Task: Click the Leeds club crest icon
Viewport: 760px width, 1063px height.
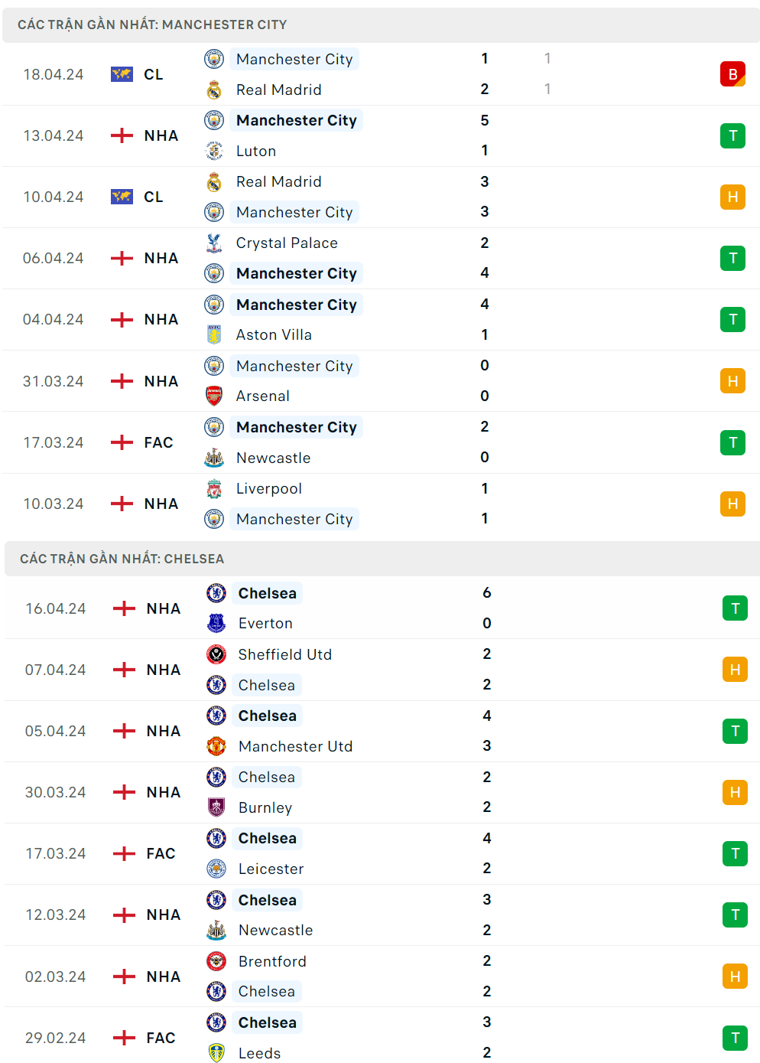Action: 216,1053
